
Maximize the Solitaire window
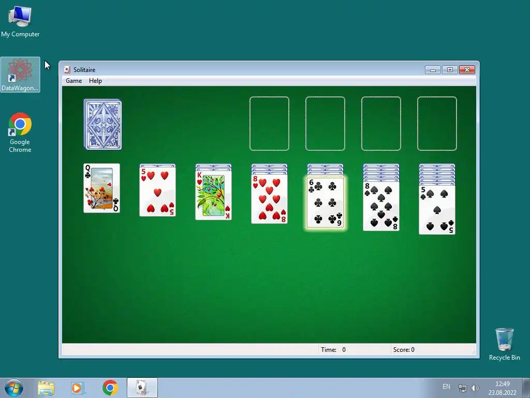coord(450,70)
